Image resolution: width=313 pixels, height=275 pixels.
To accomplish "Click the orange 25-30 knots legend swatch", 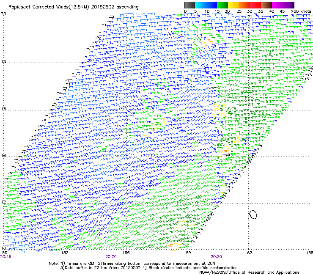I will tap(244, 5).
